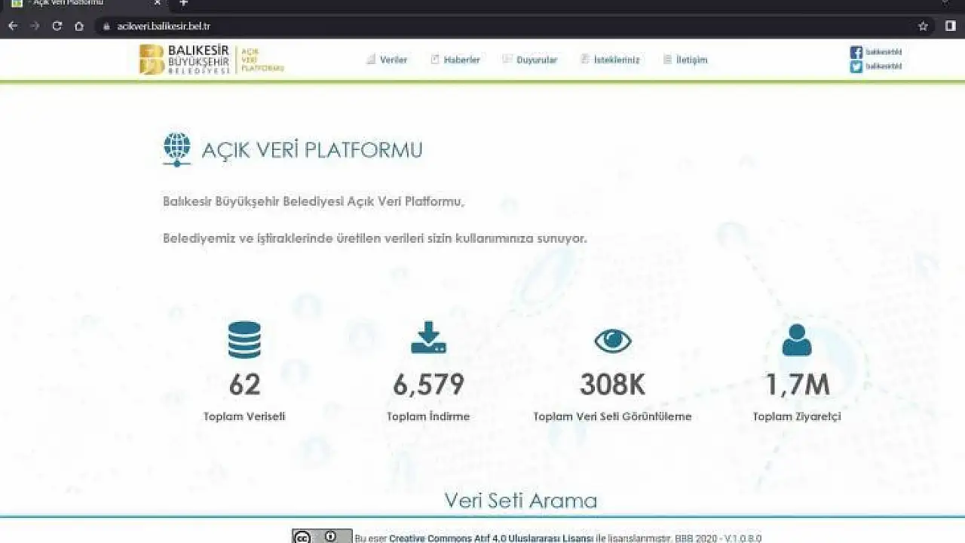Screen dimensions: 965x543
Task: Open the İletişim menu item
Action: pos(685,60)
